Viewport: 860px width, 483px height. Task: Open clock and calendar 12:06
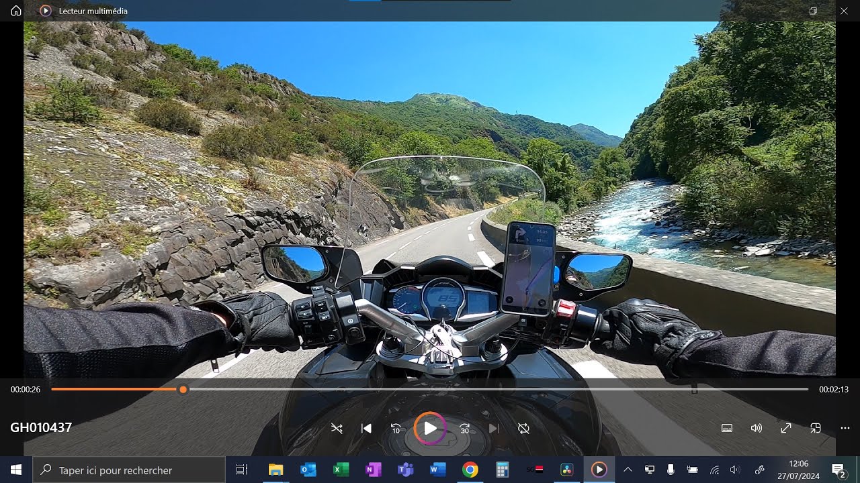(x=798, y=470)
